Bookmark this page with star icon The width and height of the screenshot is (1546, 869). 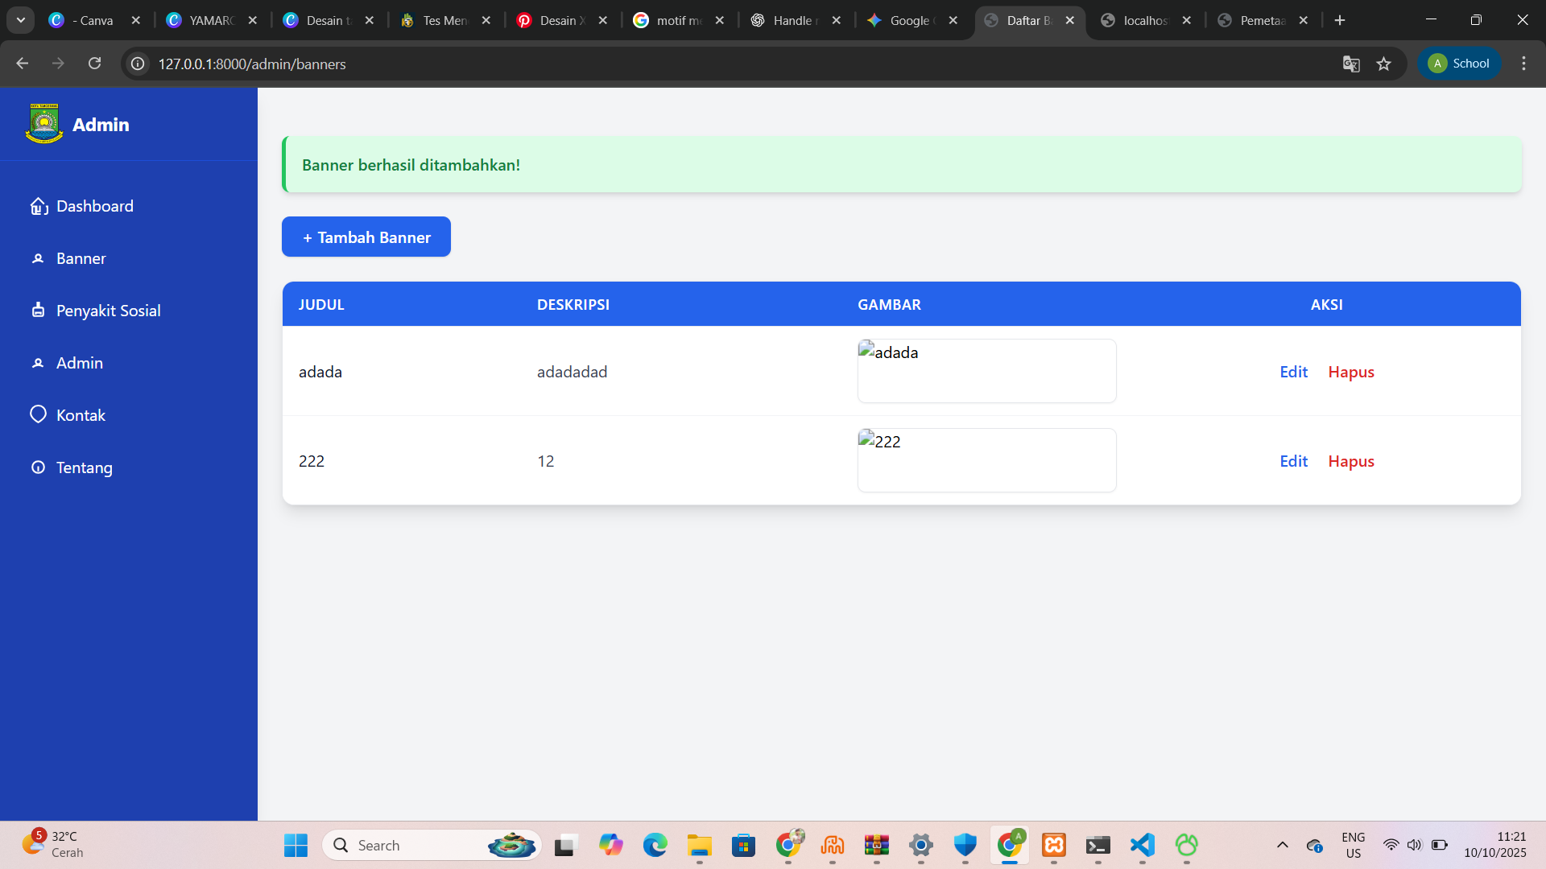coord(1383,64)
